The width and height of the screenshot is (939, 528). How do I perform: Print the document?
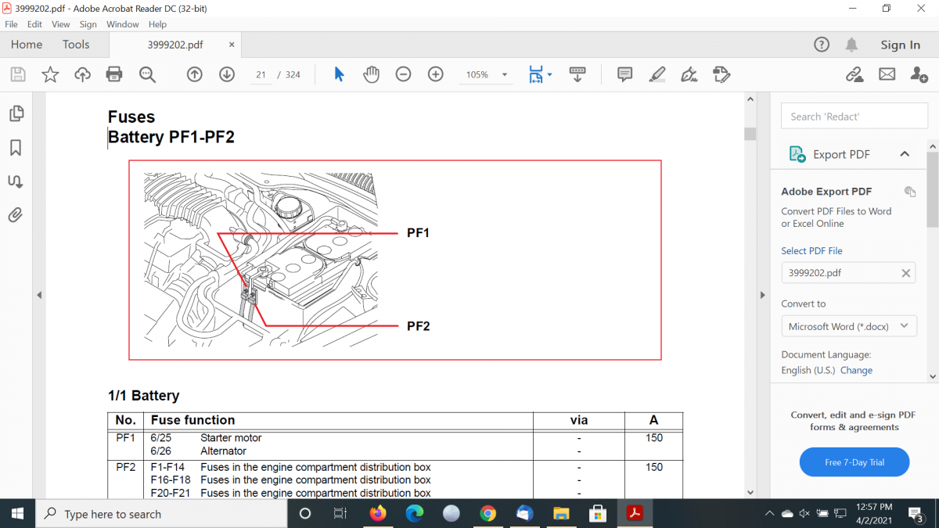click(x=114, y=74)
